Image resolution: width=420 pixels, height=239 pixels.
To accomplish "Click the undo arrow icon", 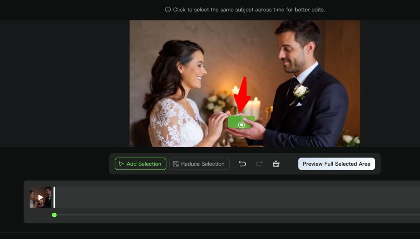I will tap(243, 163).
